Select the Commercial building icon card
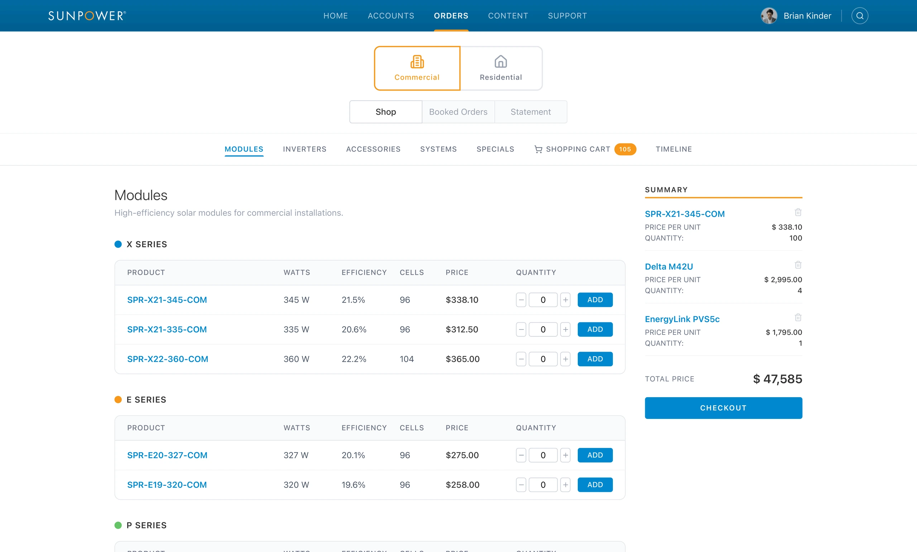Screen dimensions: 917x552 [417, 68]
